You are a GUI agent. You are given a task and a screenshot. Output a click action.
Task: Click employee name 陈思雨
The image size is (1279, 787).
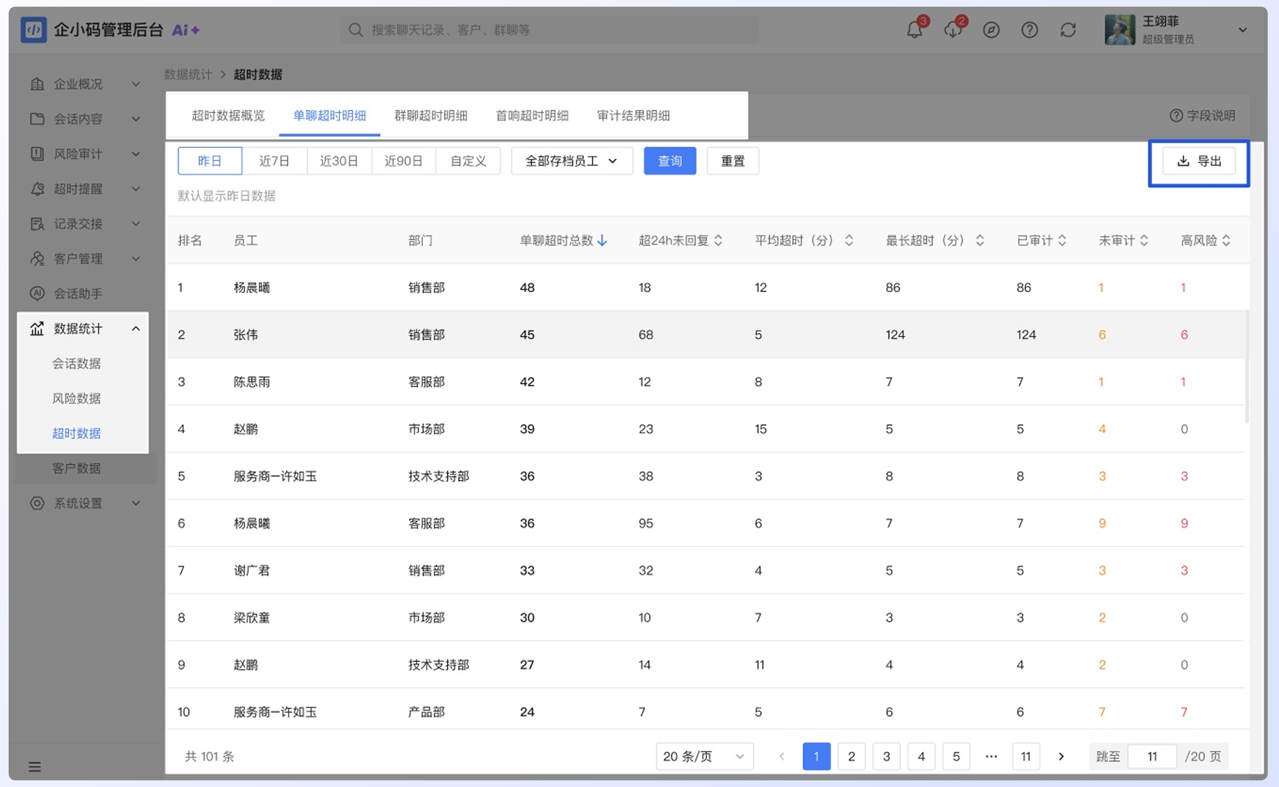[252, 382]
